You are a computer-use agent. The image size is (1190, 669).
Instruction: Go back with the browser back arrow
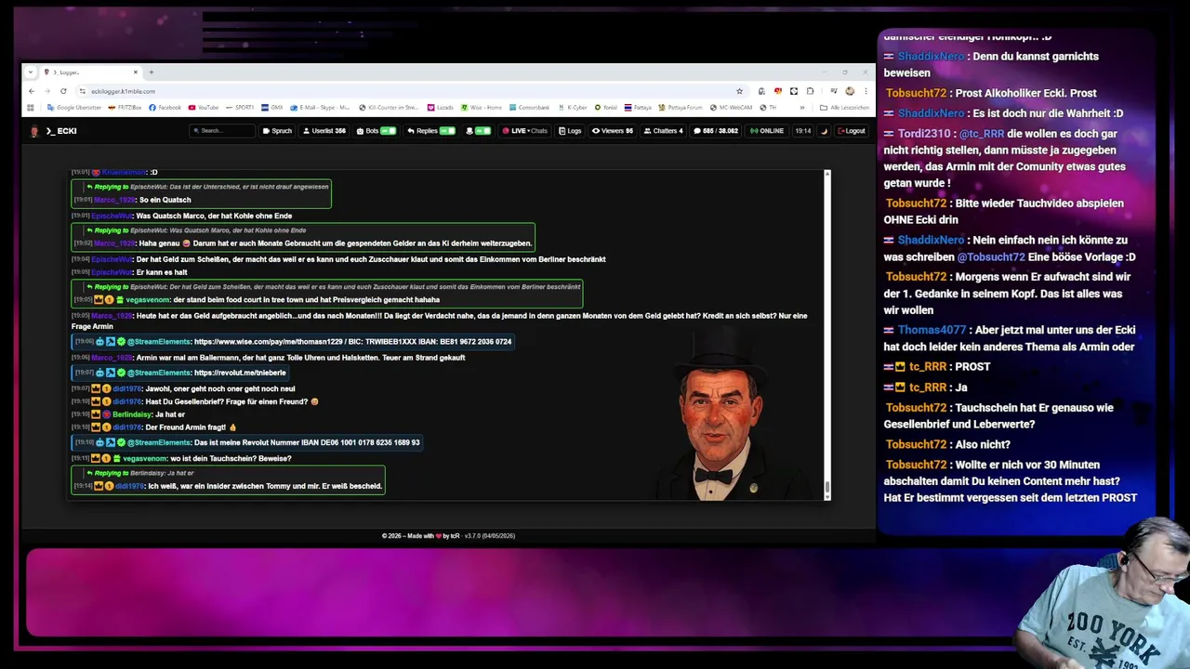pyautogui.click(x=31, y=91)
